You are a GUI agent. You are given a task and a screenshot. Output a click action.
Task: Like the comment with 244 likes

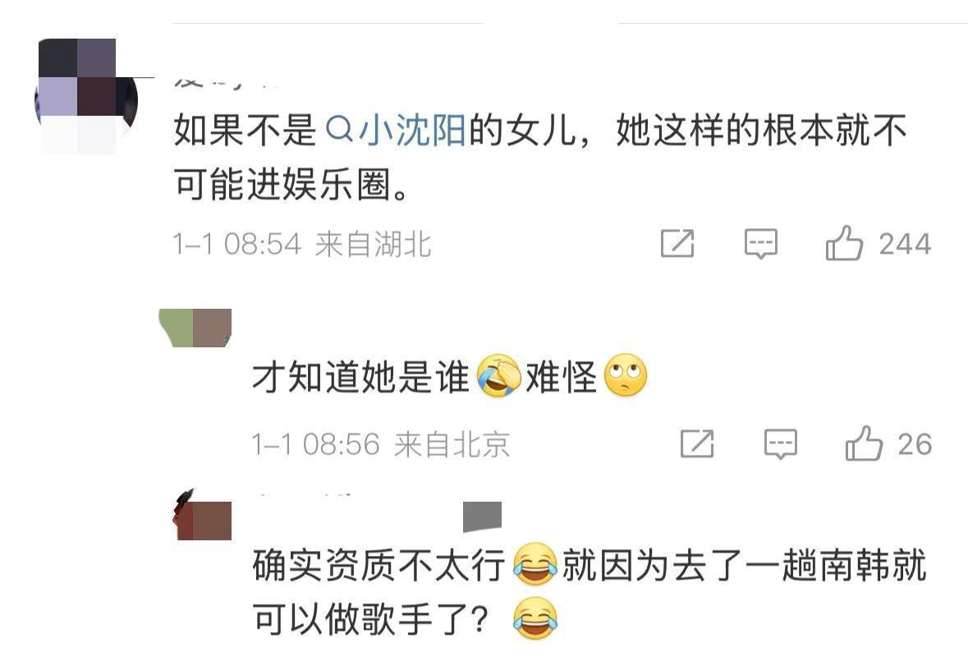click(x=844, y=242)
